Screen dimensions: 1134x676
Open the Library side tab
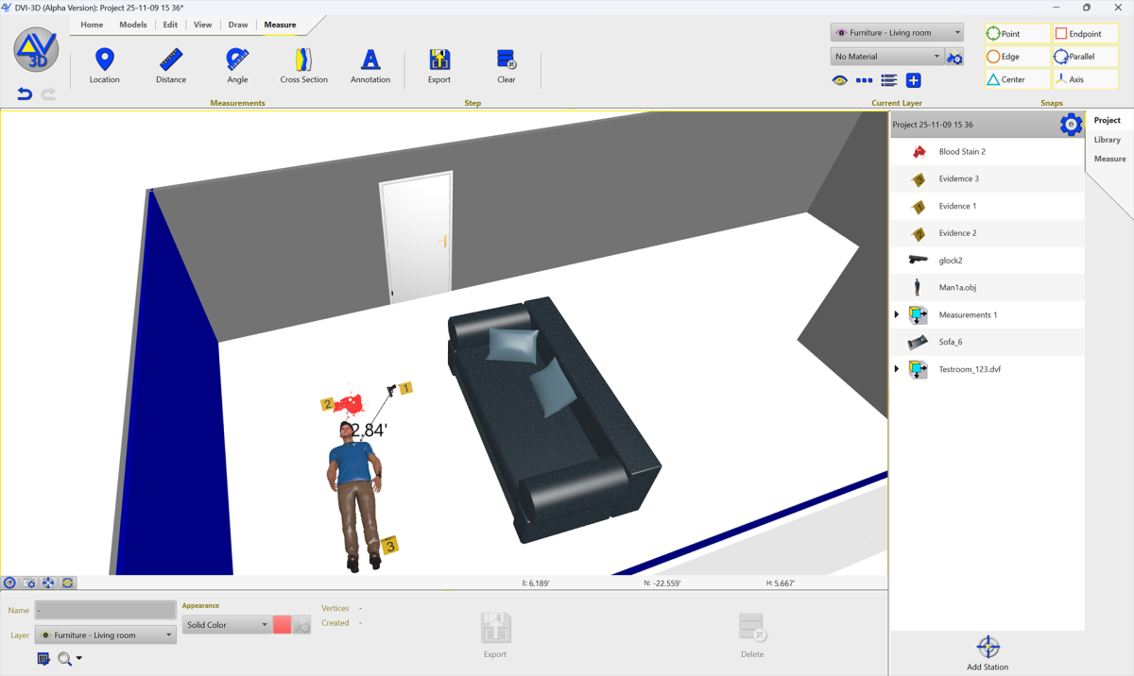tap(1108, 140)
